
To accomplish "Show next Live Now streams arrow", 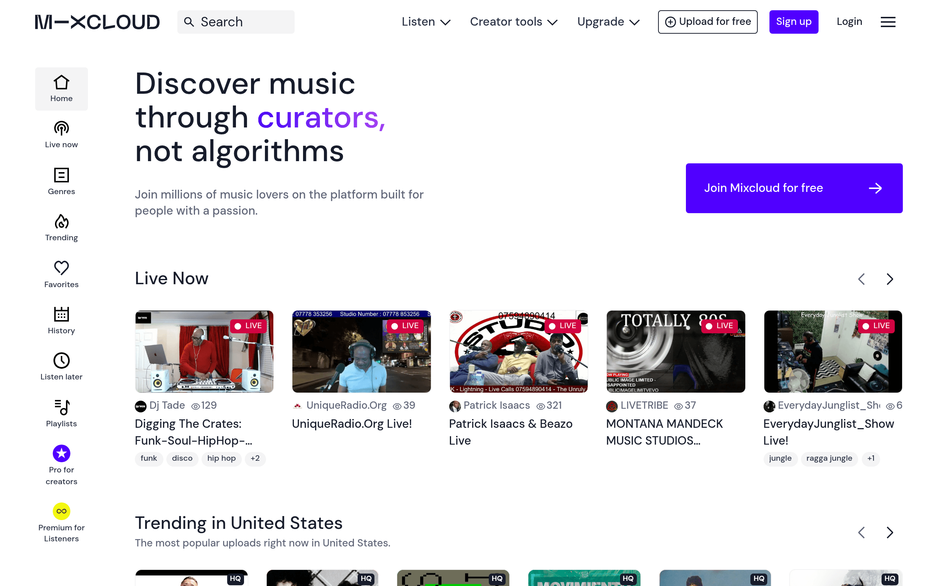I will pyautogui.click(x=890, y=279).
